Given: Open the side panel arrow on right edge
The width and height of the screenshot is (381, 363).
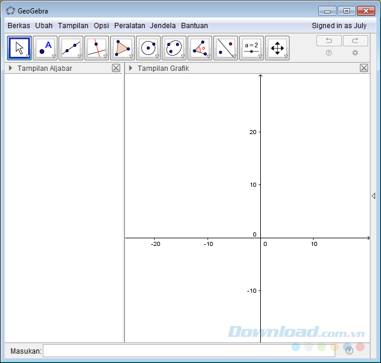Looking at the screenshot, I should (x=374, y=196).
